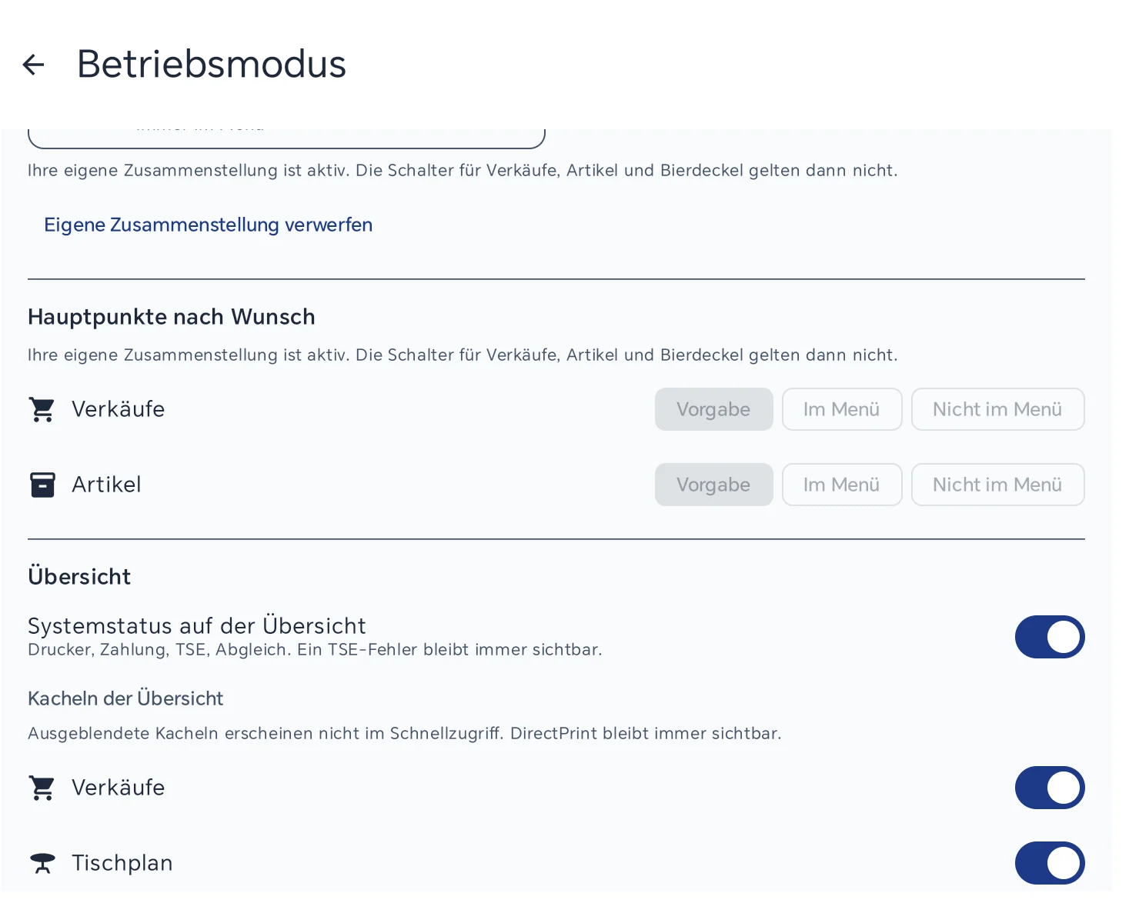Select Vorgabe for Verkäufe
This screenshot has height=923, width=1139.
click(x=714, y=409)
